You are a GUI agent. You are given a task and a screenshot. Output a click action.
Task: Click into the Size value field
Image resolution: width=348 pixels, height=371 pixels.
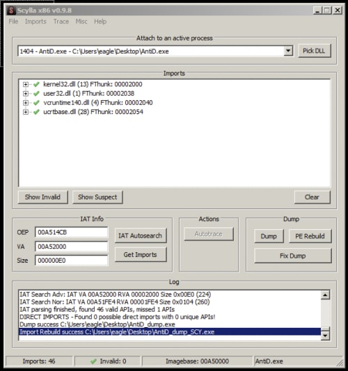coord(72,261)
